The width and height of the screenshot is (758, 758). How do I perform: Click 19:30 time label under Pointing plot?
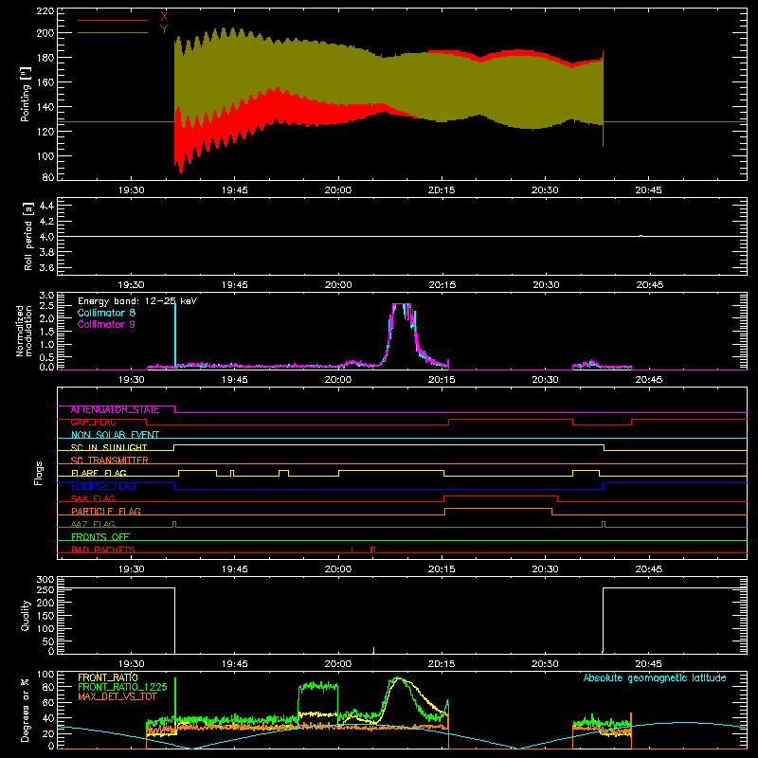click(132, 190)
